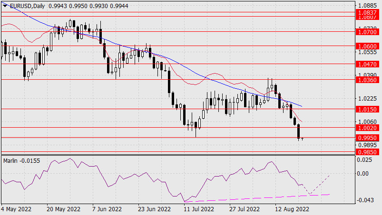Click the EURUSD,Daily chart title
Image resolution: width=382 pixels, height=215 pixels.
(27, 6)
